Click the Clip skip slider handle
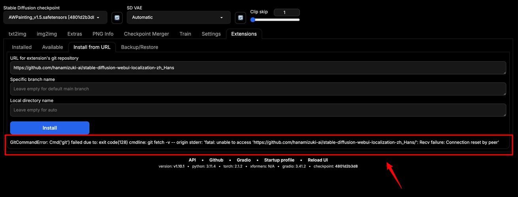 point(253,20)
